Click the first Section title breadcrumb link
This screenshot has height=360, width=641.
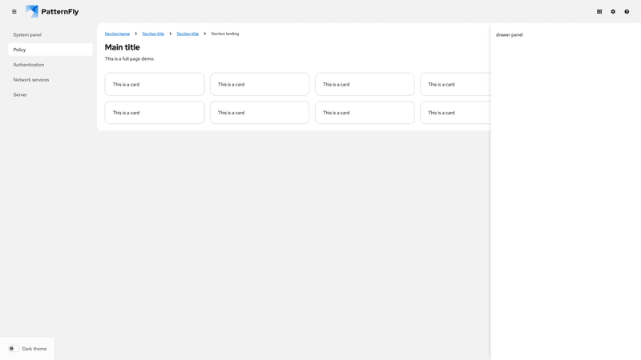[153, 34]
